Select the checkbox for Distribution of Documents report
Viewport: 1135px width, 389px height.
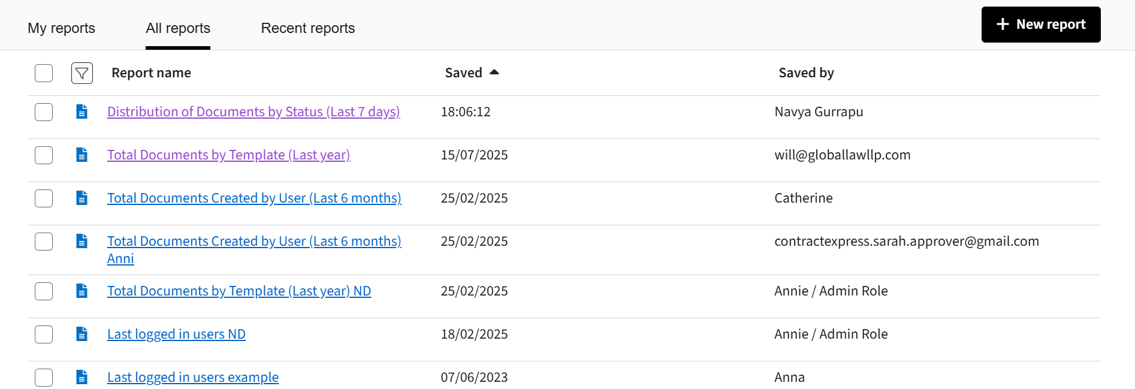[x=43, y=111]
